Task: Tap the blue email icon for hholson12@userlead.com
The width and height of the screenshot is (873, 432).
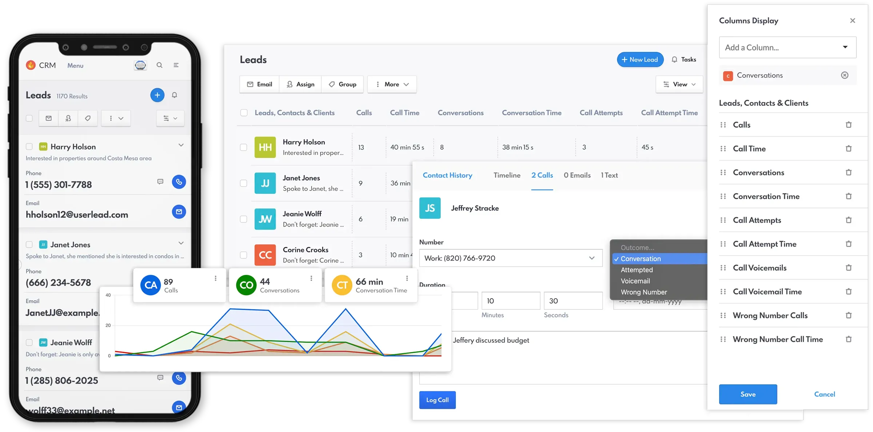Action: click(x=179, y=212)
